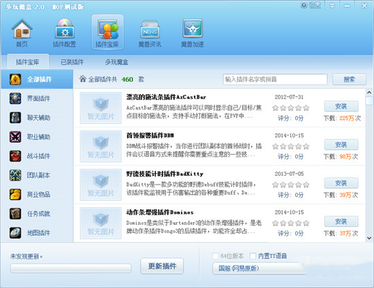Rate AzCastBar with the fifth star
Screen dimensions: 374x288
tap(306, 108)
